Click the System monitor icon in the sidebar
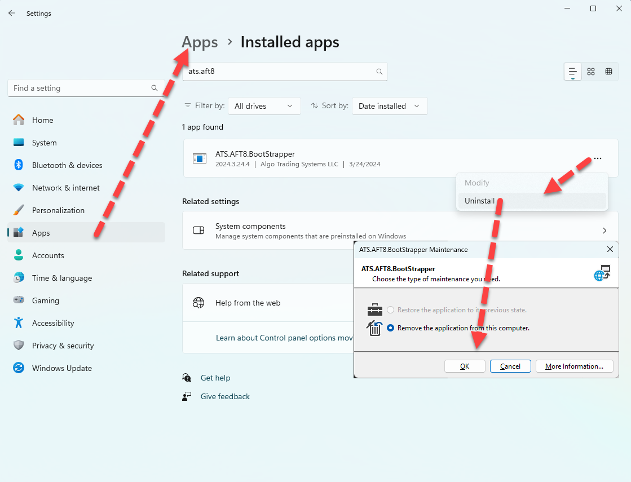The height and width of the screenshot is (482, 631). [19, 143]
